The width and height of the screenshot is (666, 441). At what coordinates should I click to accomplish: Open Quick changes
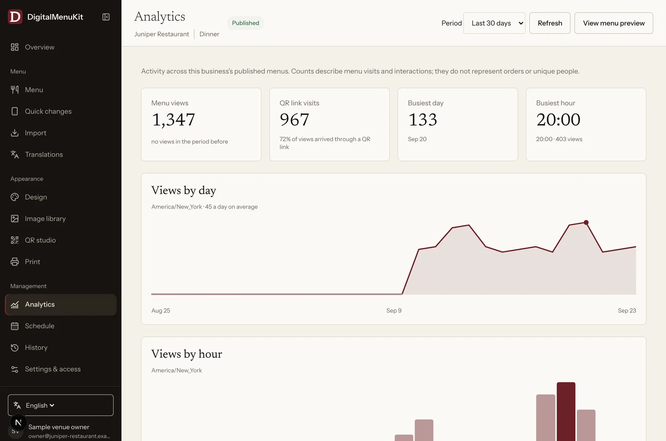(x=61, y=111)
